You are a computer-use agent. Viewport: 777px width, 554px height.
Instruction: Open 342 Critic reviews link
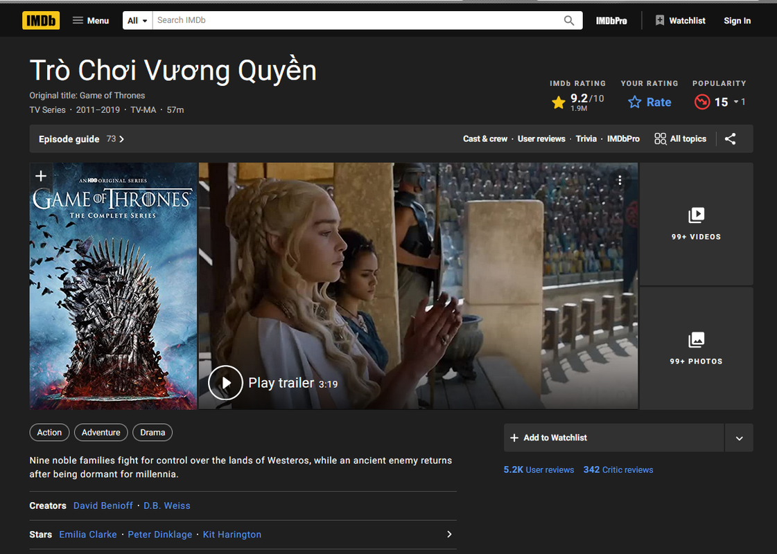(x=618, y=470)
